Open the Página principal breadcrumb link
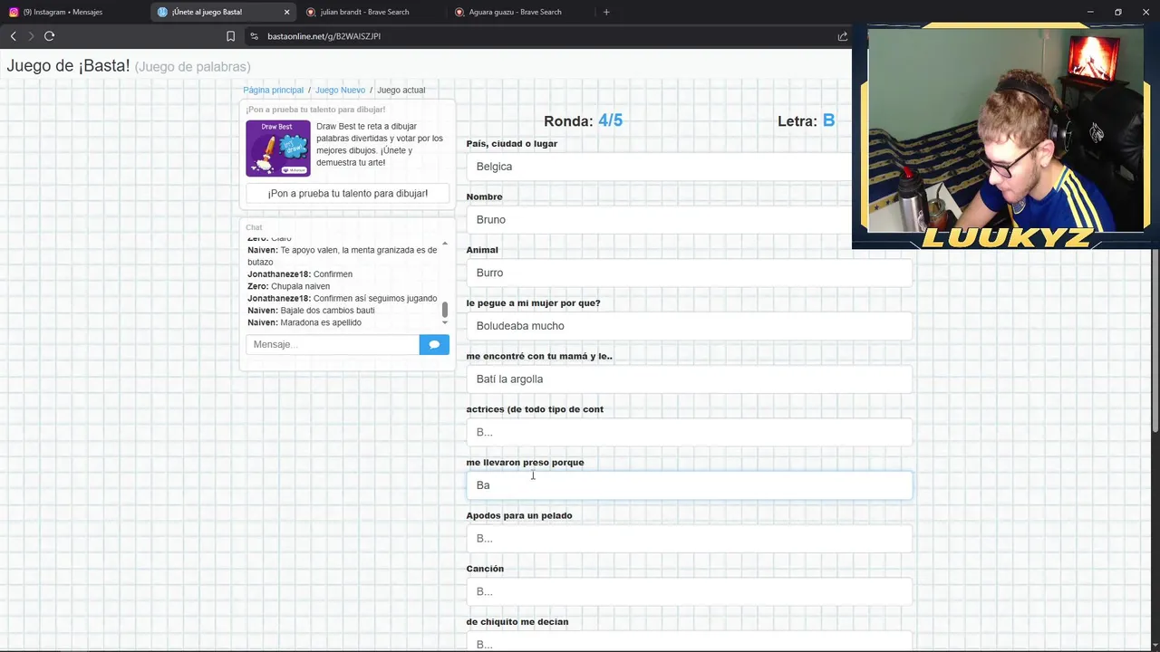The height and width of the screenshot is (652, 1160). pyautogui.click(x=273, y=90)
